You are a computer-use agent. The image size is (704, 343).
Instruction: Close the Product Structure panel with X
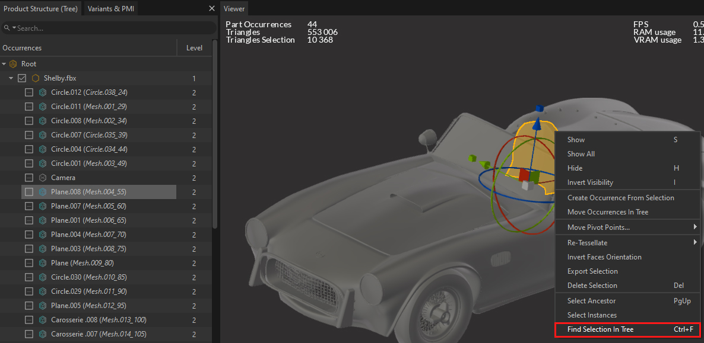click(212, 8)
